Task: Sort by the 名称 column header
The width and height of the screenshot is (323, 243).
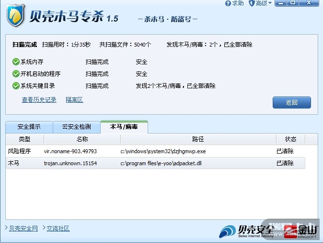Action: point(82,139)
